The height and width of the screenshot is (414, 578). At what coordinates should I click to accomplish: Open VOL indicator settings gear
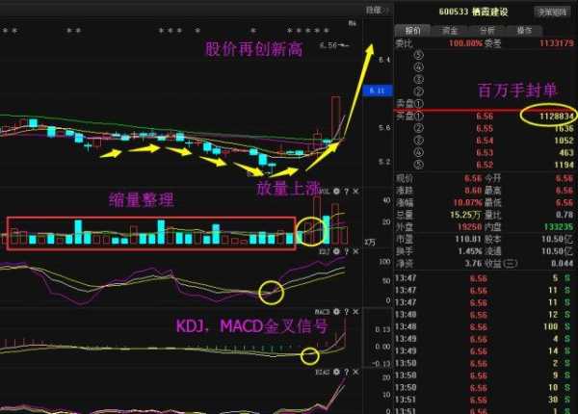tap(336, 192)
